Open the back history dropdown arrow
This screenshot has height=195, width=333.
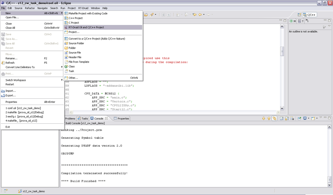[204, 15]
